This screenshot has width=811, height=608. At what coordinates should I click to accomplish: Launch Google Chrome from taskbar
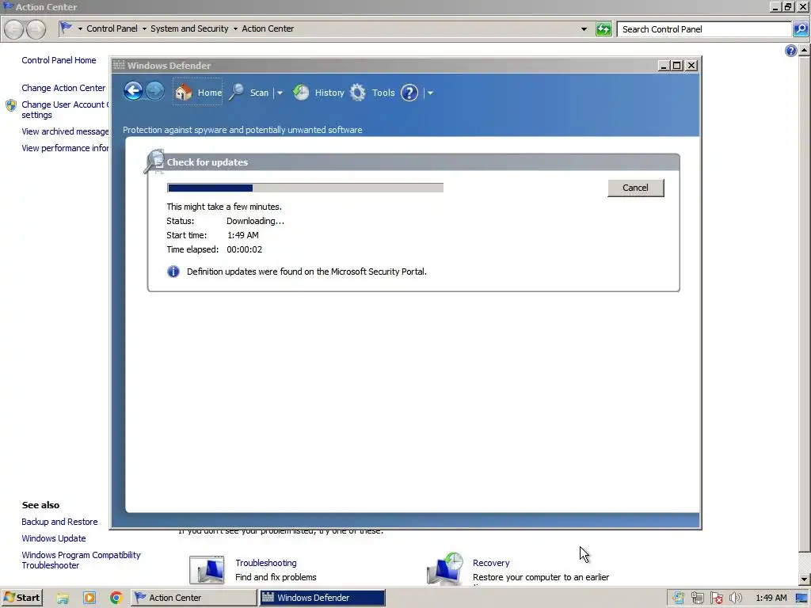[116, 598]
